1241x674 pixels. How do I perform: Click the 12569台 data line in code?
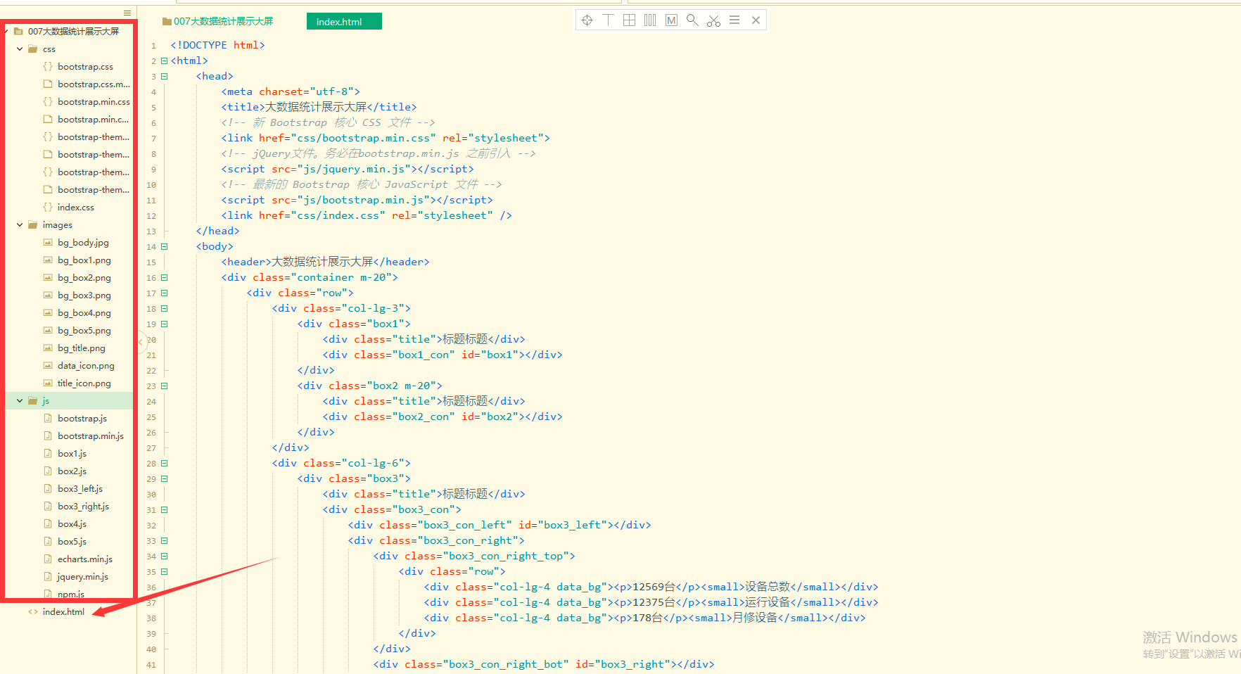[651, 587]
